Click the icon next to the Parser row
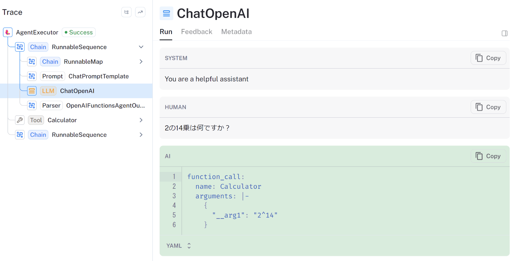Image resolution: width=513 pixels, height=261 pixels. coord(32,106)
